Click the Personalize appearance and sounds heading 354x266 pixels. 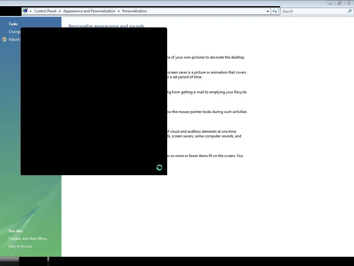(x=107, y=26)
